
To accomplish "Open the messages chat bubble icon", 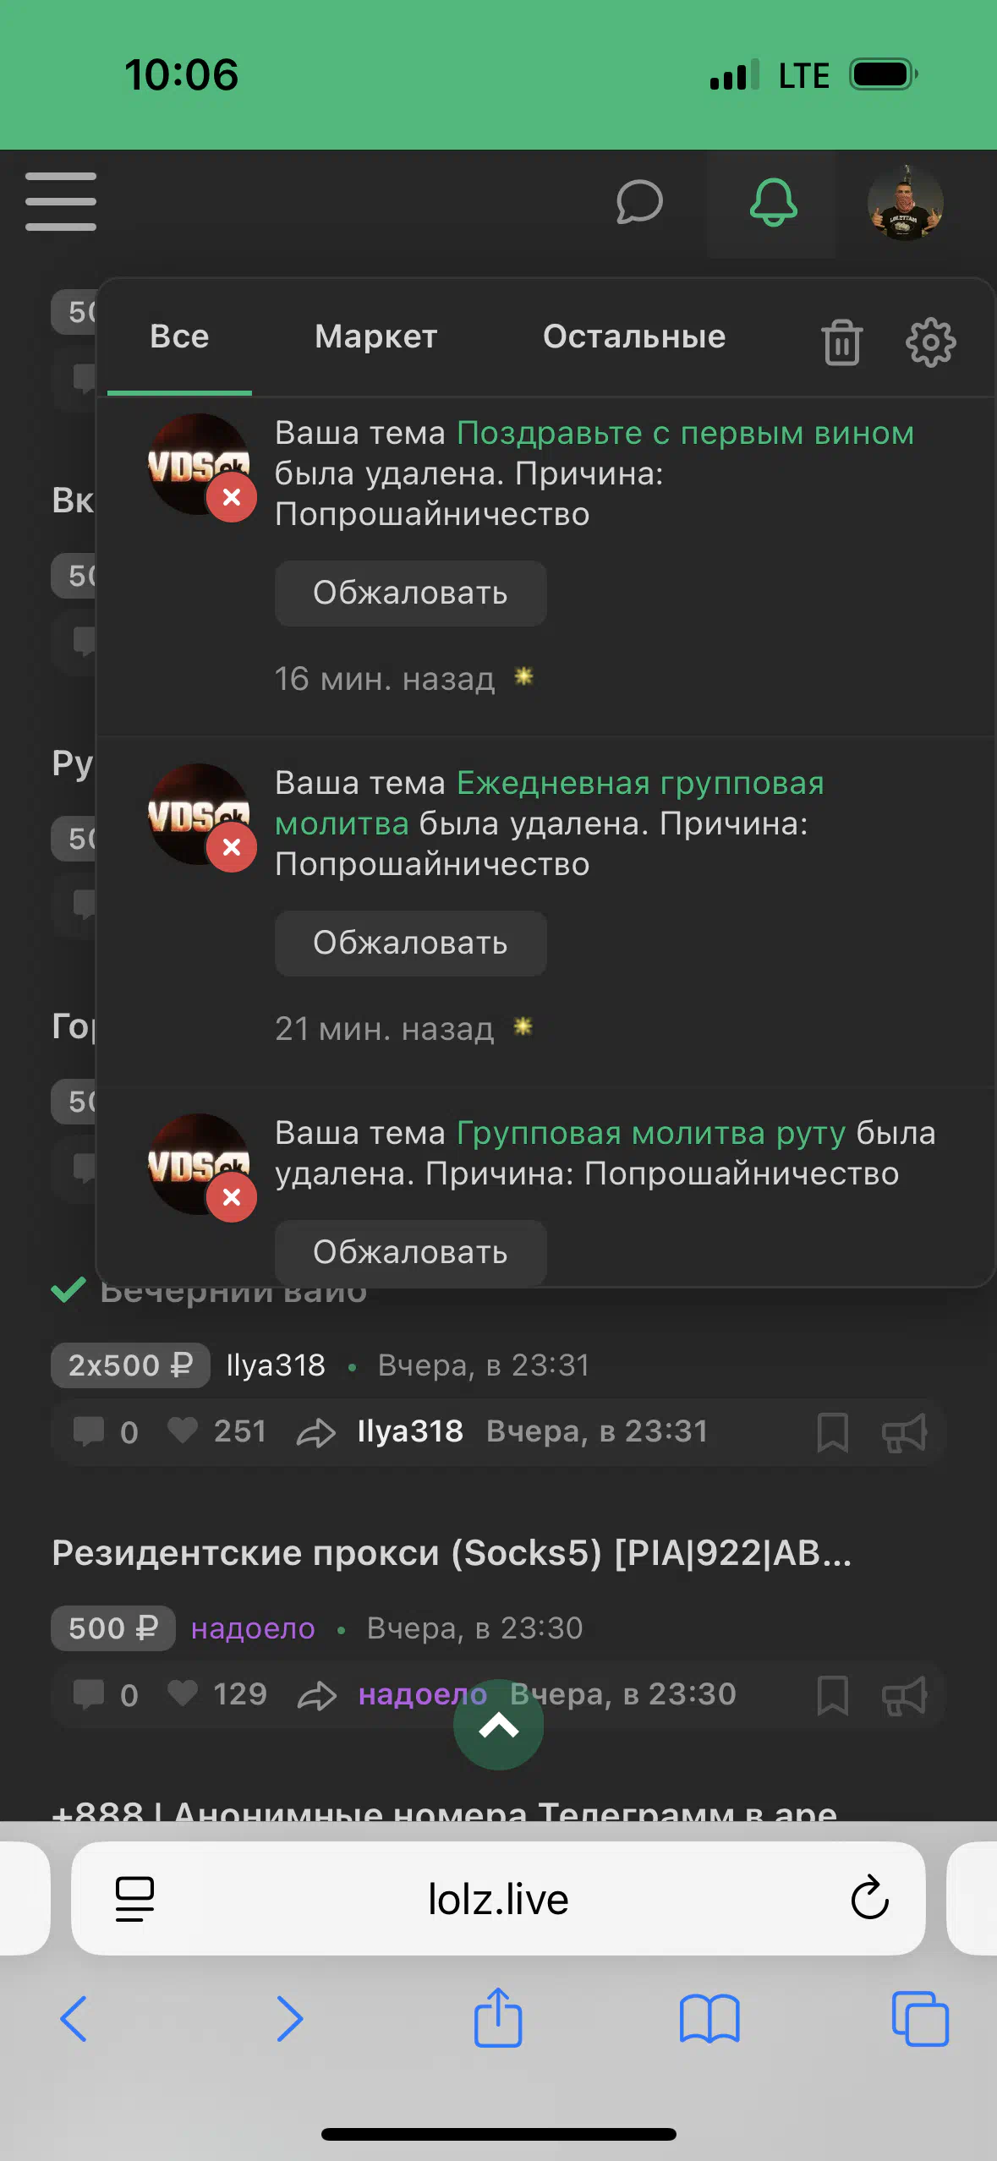I will (639, 202).
